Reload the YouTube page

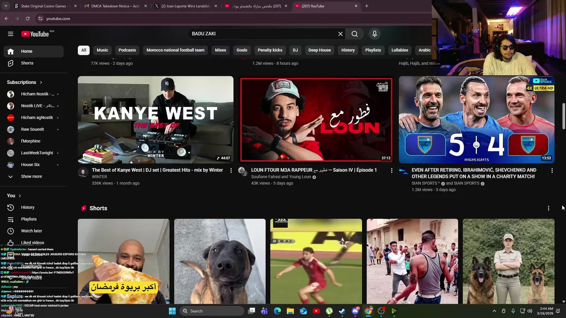pyautogui.click(x=27, y=19)
